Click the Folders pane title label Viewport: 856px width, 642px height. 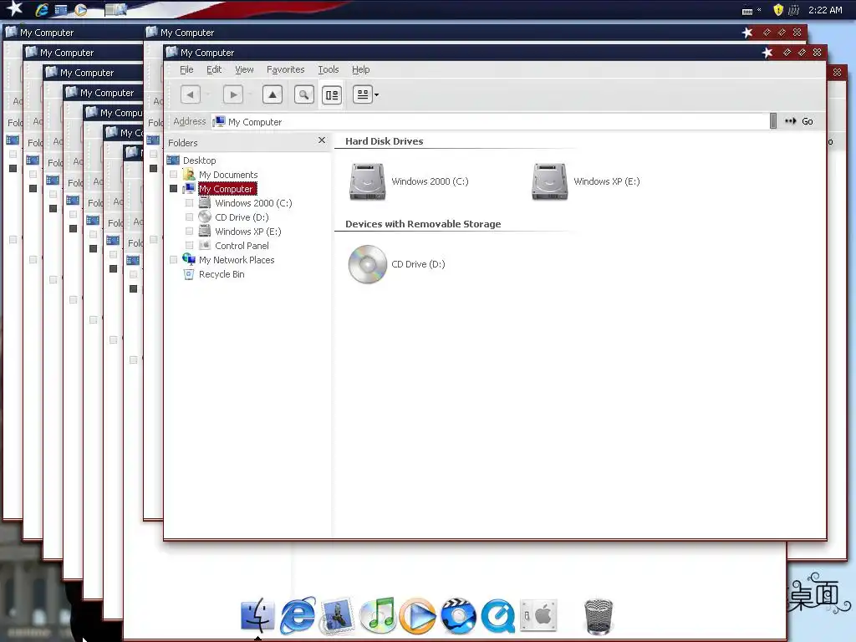[183, 143]
